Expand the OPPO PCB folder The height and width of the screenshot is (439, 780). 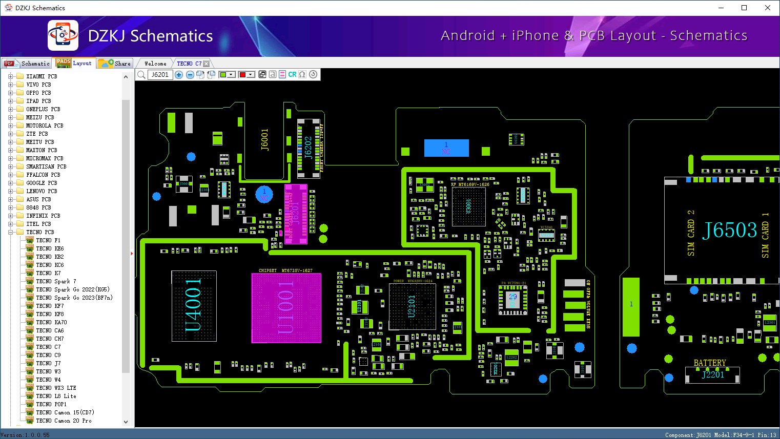click(x=10, y=93)
